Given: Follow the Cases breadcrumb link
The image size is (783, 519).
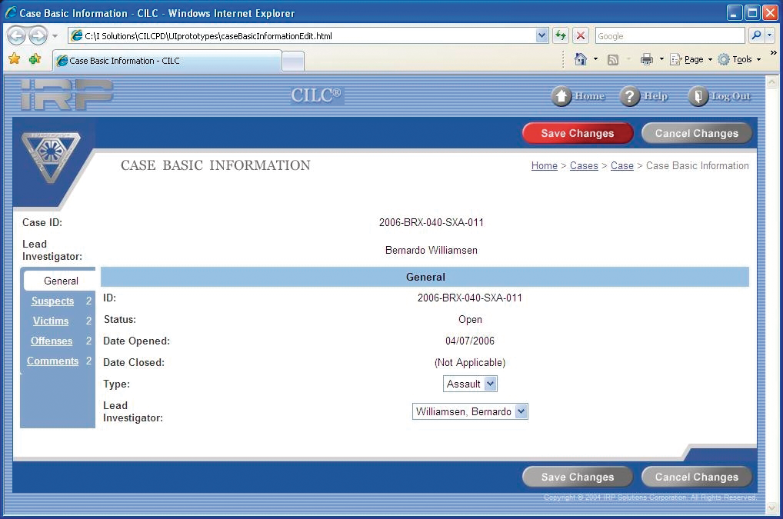Looking at the screenshot, I should pyautogui.click(x=584, y=165).
